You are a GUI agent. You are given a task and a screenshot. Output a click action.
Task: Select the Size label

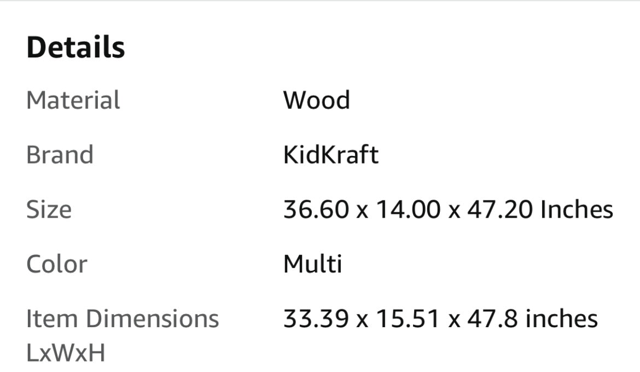tap(49, 210)
